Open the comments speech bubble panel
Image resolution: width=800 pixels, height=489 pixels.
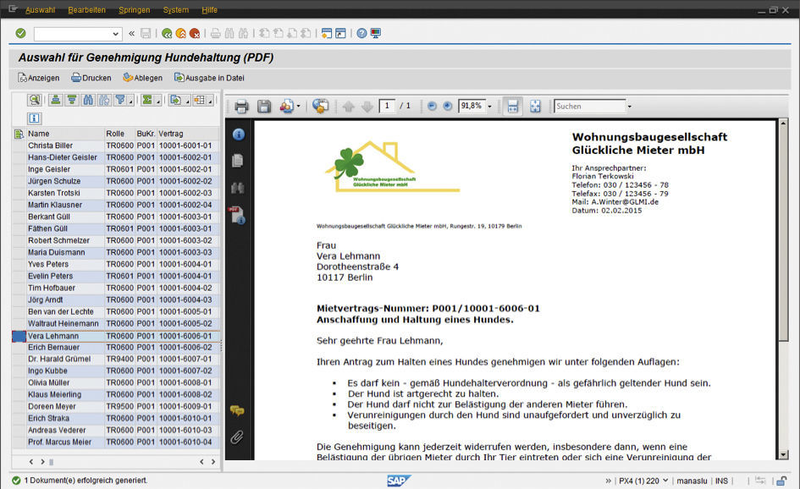(x=237, y=411)
